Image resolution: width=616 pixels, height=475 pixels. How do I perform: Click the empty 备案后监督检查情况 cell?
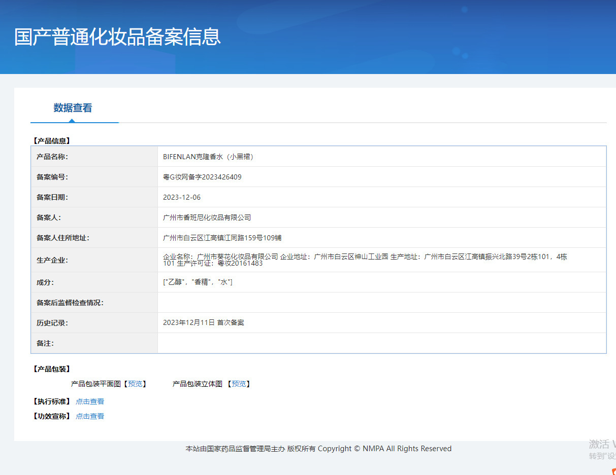pyautogui.click(x=381, y=303)
